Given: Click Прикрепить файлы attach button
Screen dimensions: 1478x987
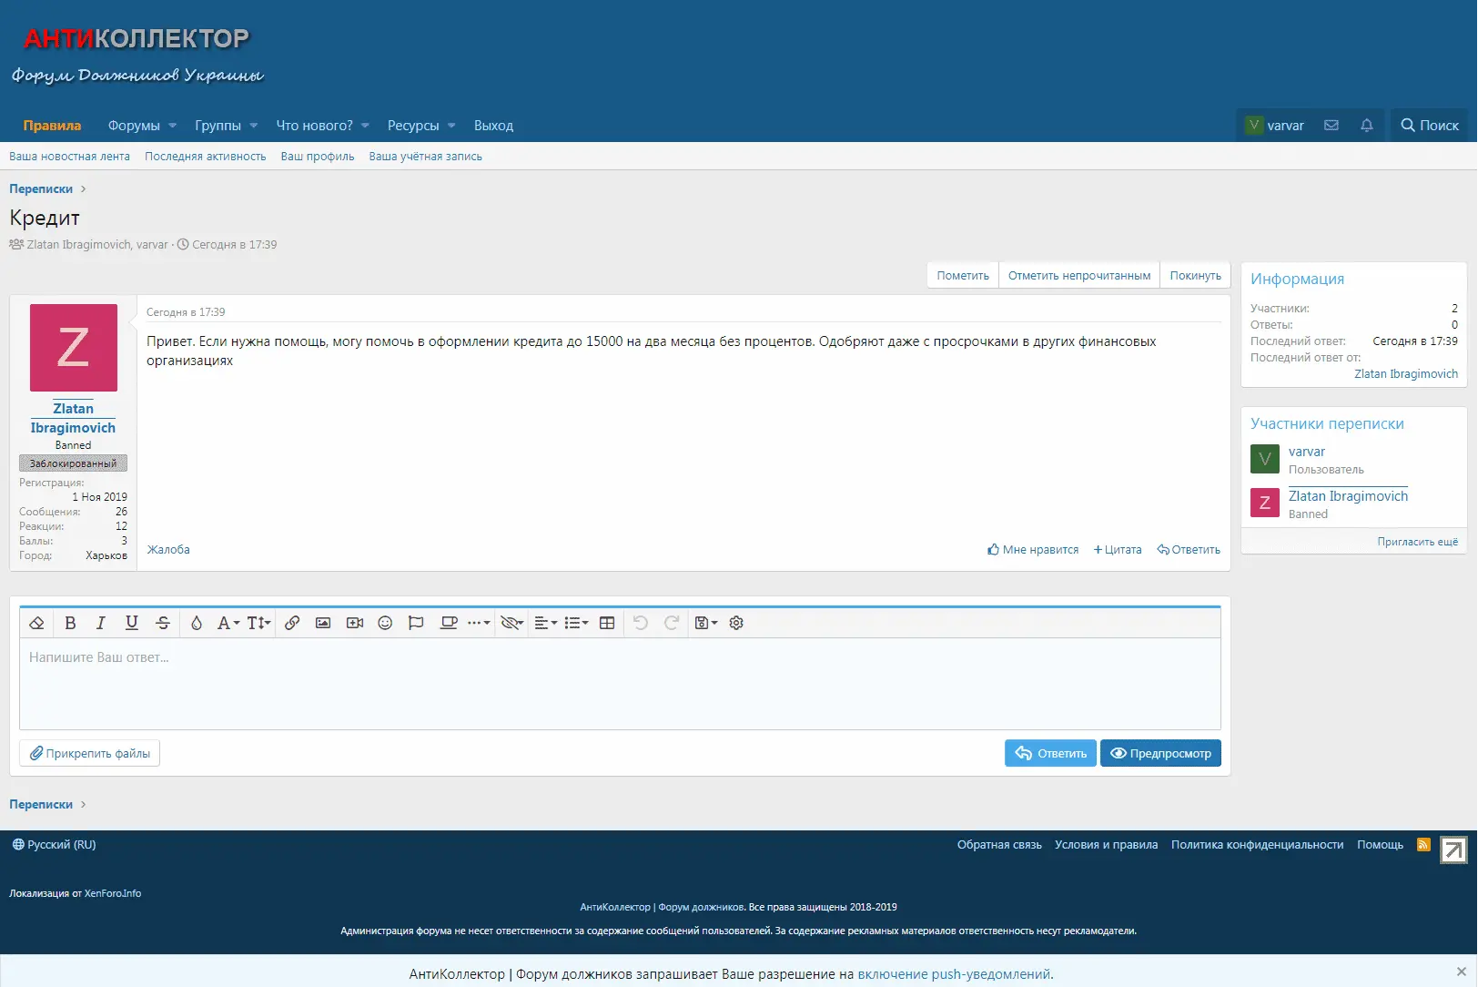Looking at the screenshot, I should [x=89, y=753].
